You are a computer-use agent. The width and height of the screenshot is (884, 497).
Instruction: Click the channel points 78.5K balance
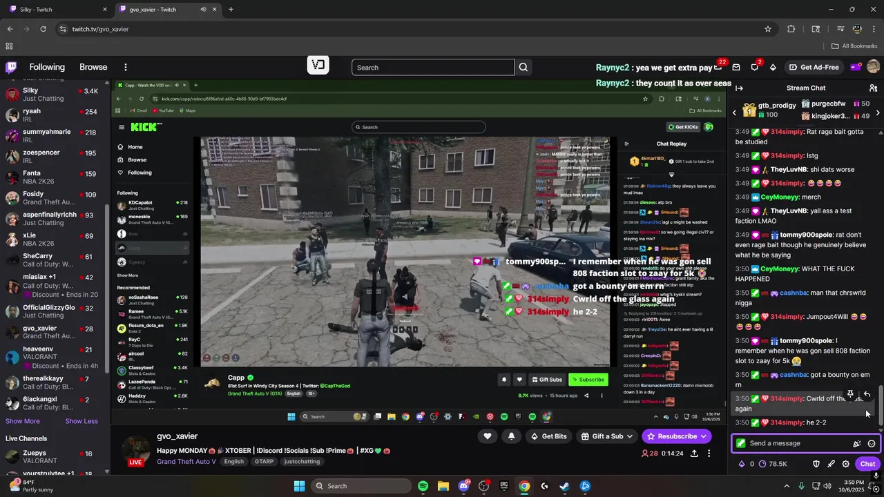click(x=773, y=464)
